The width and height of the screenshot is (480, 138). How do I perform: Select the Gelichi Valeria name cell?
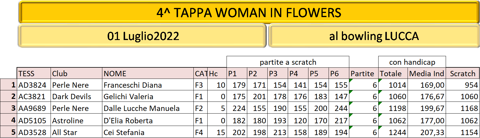pyautogui.click(x=148, y=96)
